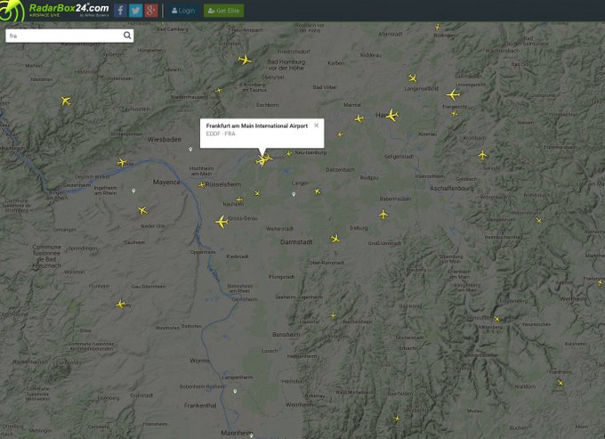605x439 pixels.
Task: Select the aircraft north of Bad Homburg
Action: click(x=245, y=60)
